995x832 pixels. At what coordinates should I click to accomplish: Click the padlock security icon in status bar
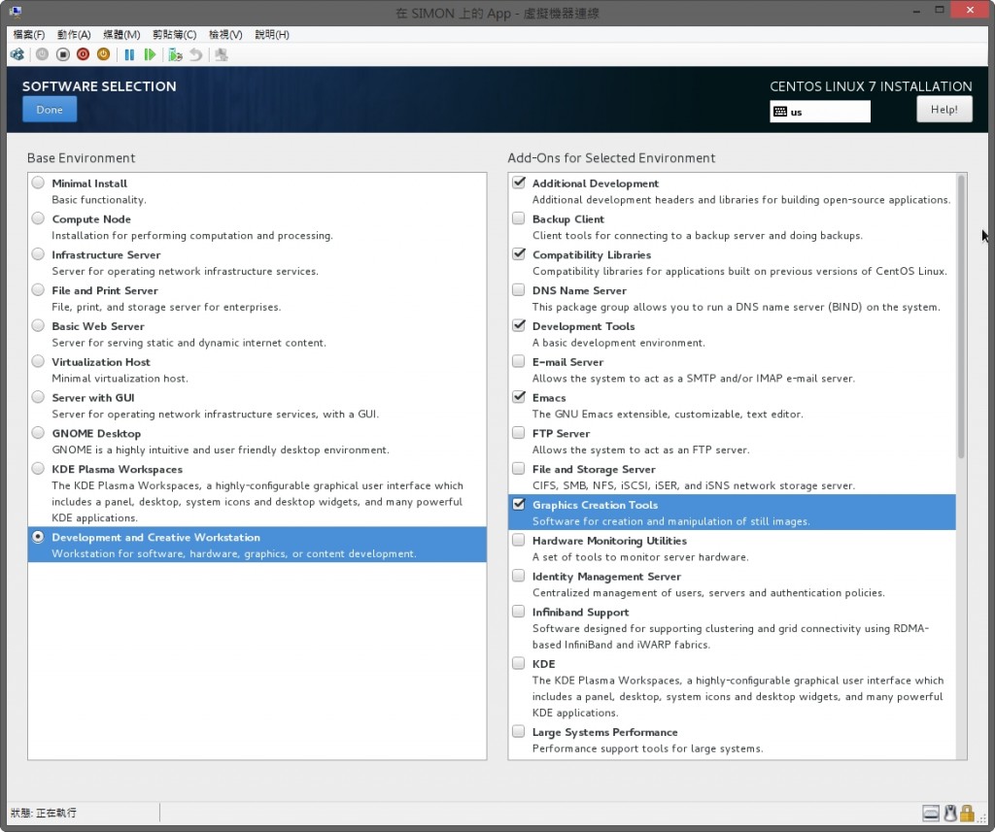(x=967, y=813)
